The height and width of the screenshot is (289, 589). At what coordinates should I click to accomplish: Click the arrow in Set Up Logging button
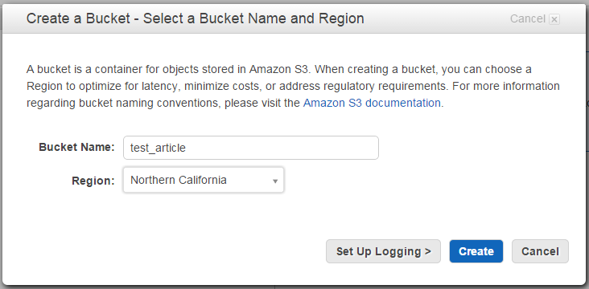(428, 251)
